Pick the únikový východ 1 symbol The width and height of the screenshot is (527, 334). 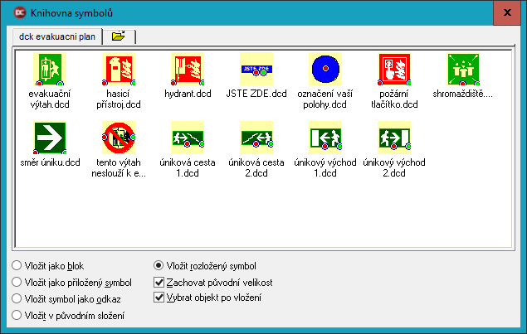(324, 136)
